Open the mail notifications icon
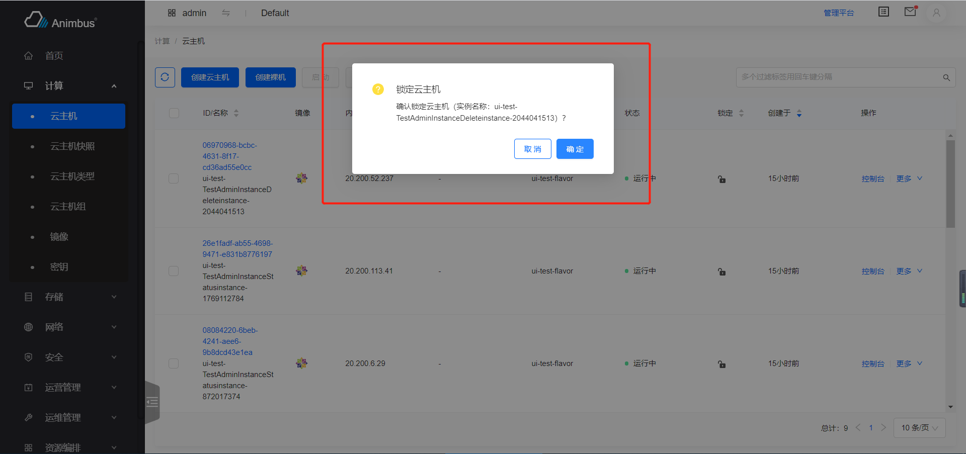 [910, 12]
